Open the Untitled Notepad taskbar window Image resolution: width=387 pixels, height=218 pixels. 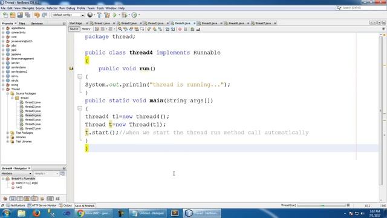(x=148, y=213)
